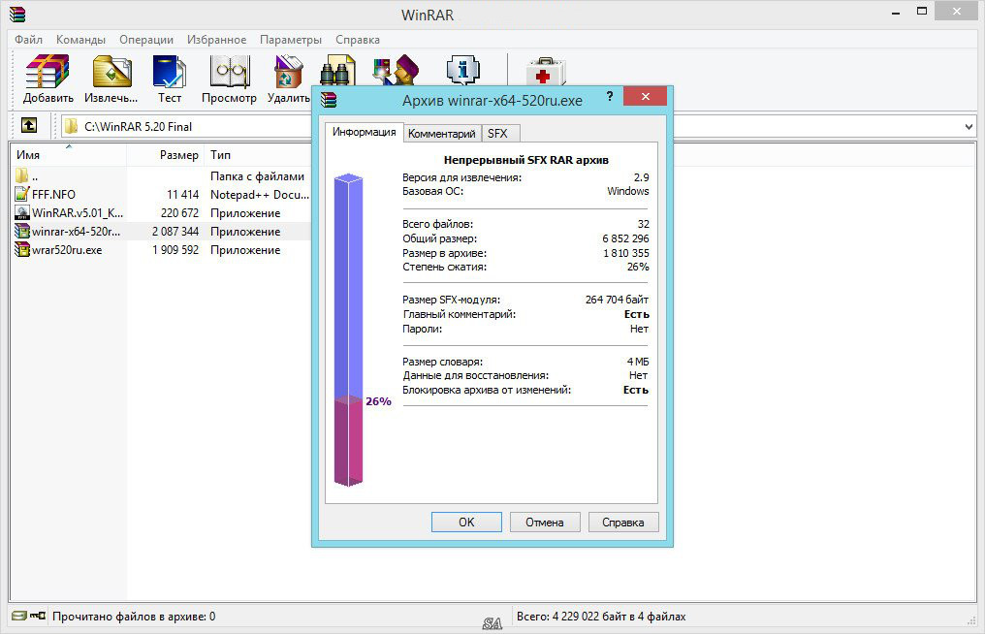Screen dimensions: 985x634
Task: Select the WinRAR.v5.01_K... file name
Action: pyautogui.click(x=78, y=213)
